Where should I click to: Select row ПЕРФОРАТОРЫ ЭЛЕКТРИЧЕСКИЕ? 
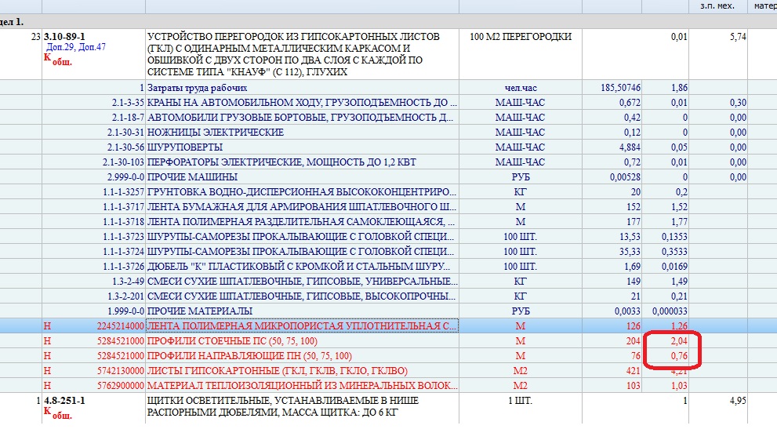coord(389,162)
